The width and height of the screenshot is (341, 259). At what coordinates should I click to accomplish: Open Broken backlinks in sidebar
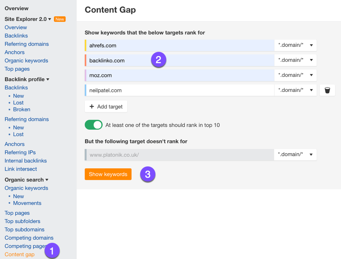point(22,109)
